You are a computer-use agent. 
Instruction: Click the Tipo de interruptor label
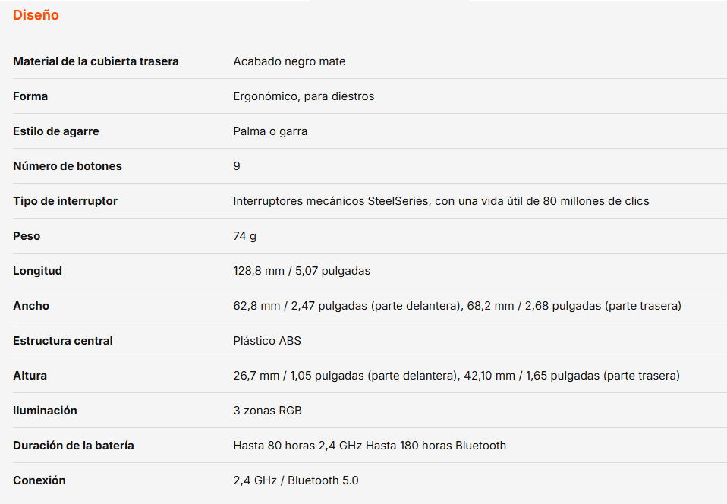point(65,201)
